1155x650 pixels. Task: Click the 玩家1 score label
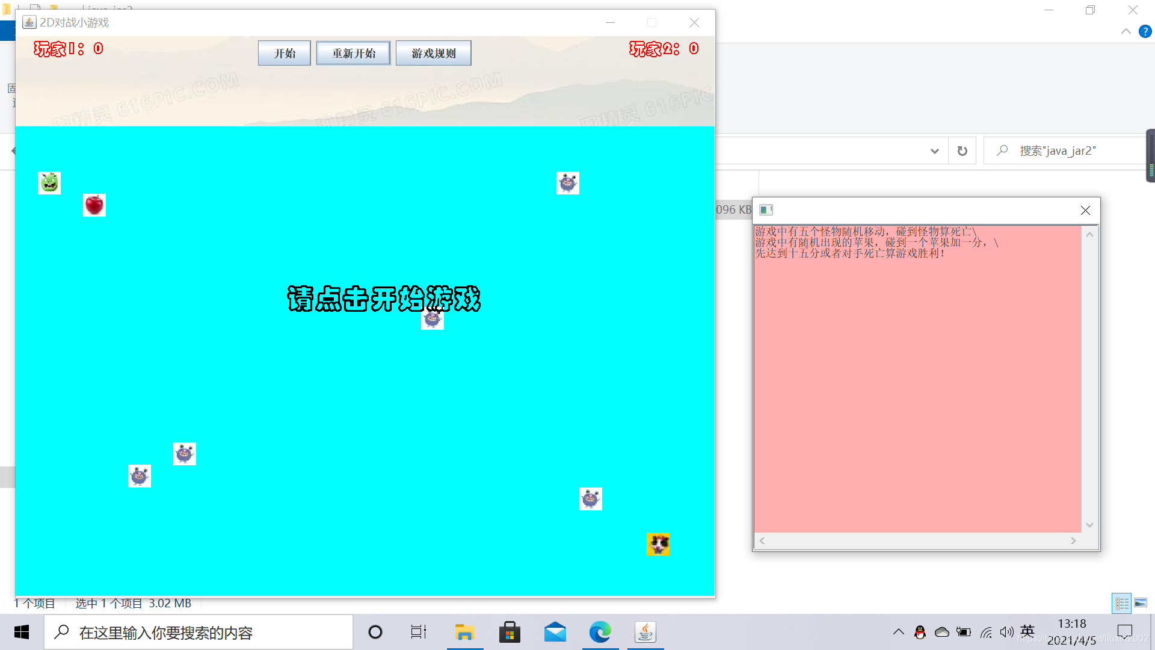(69, 49)
